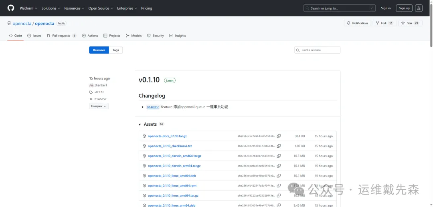Click the GitHub logo icon
Image resolution: width=433 pixels, height=207 pixels.
click(10, 8)
